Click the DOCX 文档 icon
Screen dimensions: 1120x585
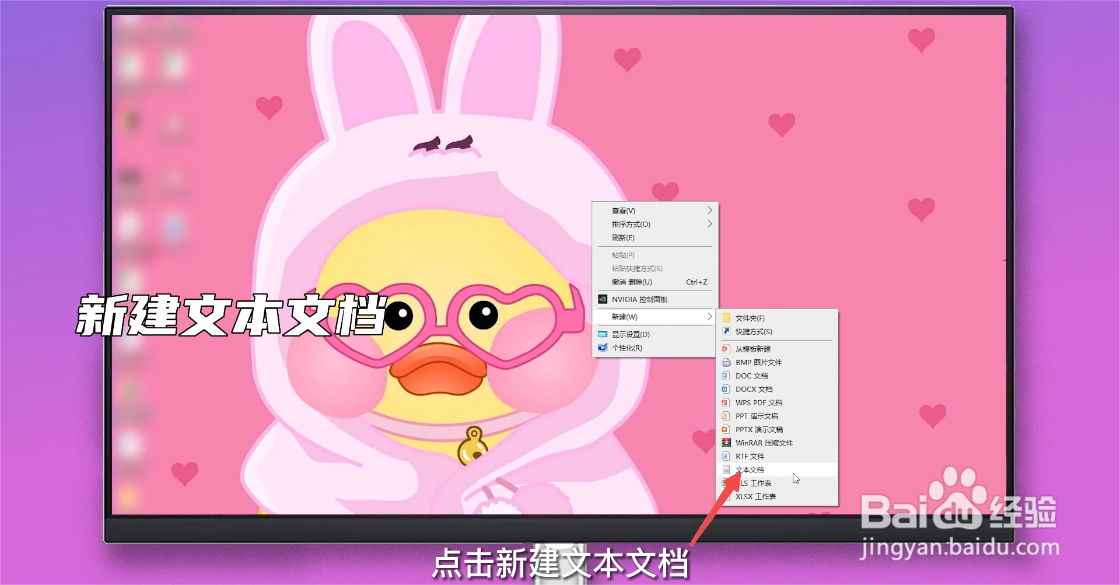click(726, 389)
